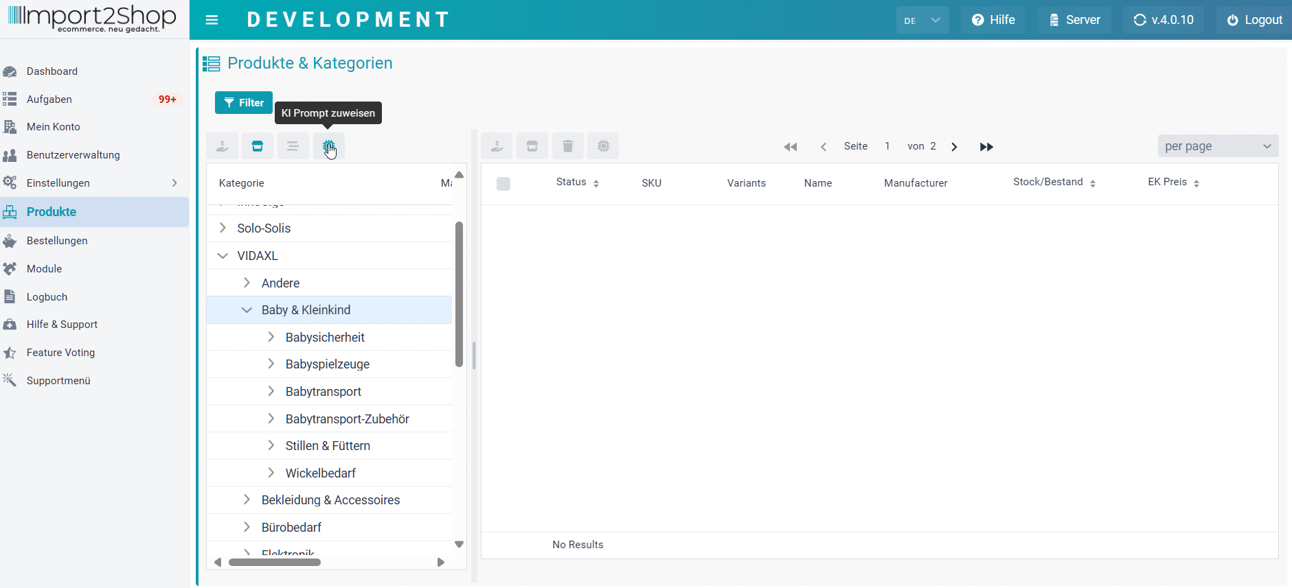Image resolution: width=1292 pixels, height=588 pixels.
Task: Jump to first page with double arrow
Action: tap(791, 147)
